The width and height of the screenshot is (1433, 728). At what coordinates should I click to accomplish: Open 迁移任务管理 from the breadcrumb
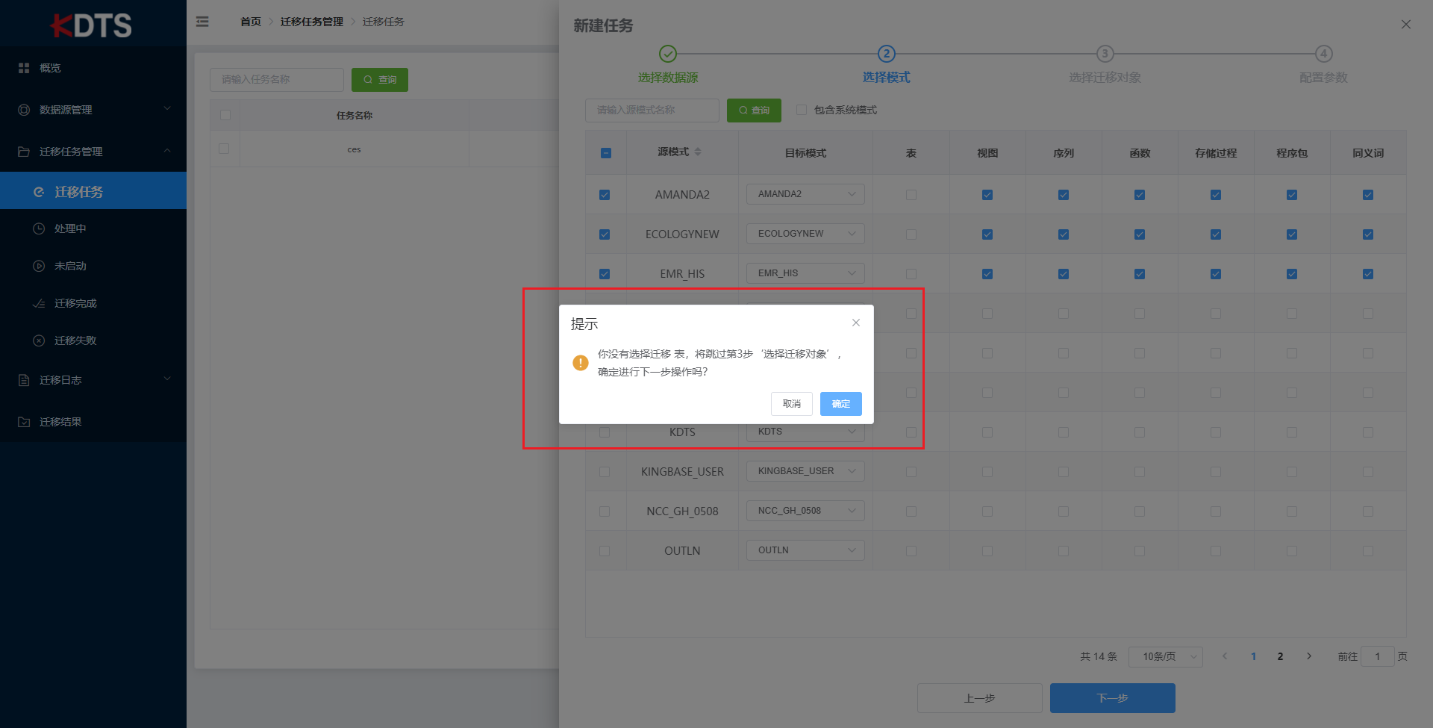311,22
